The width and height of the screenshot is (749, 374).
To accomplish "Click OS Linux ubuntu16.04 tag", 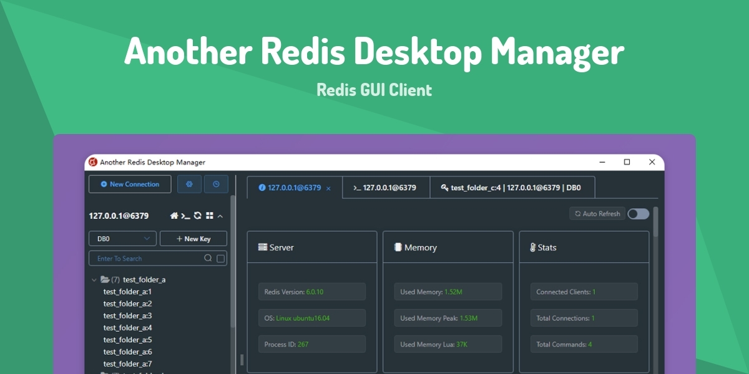I will [x=312, y=318].
